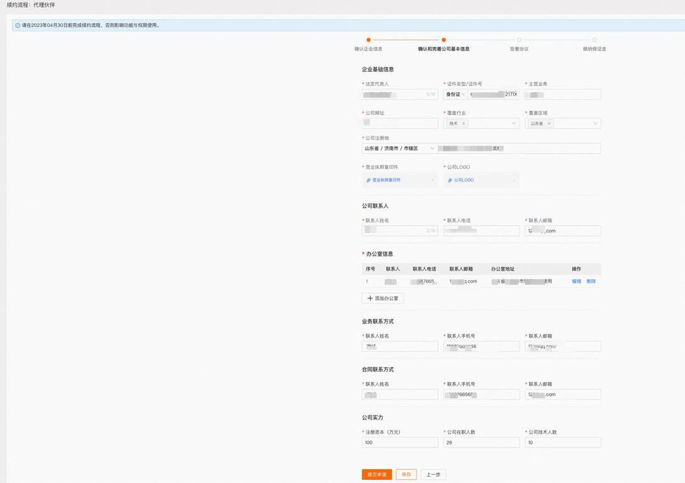Open the 身份证 certificate type dropdown
Image resolution: width=685 pixels, height=483 pixels.
455,94
